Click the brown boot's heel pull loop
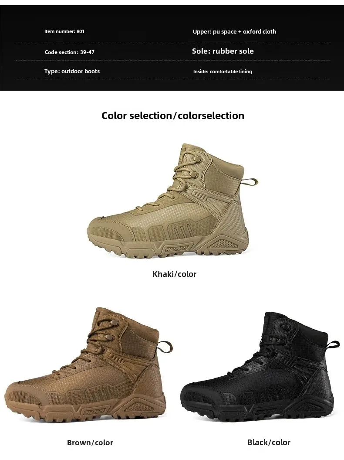The image size is (344, 460). tap(165, 346)
